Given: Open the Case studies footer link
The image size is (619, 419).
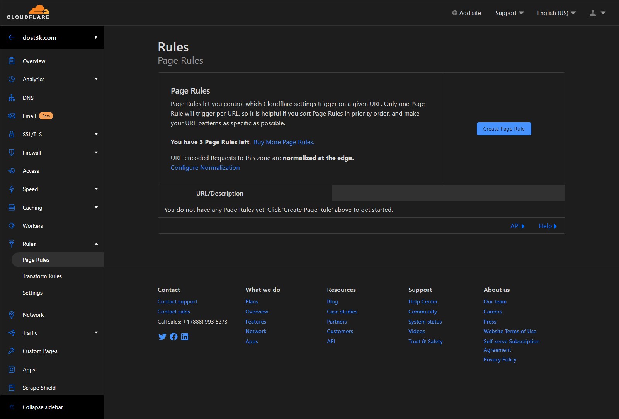Looking at the screenshot, I should tap(342, 312).
